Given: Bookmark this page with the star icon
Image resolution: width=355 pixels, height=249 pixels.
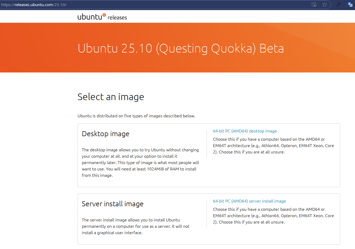Looking at the screenshot, I should coord(325,5).
